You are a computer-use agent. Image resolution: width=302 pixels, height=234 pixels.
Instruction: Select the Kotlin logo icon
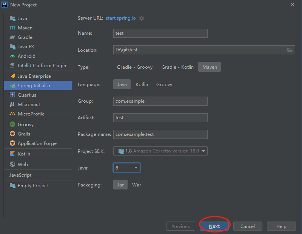point(12,154)
